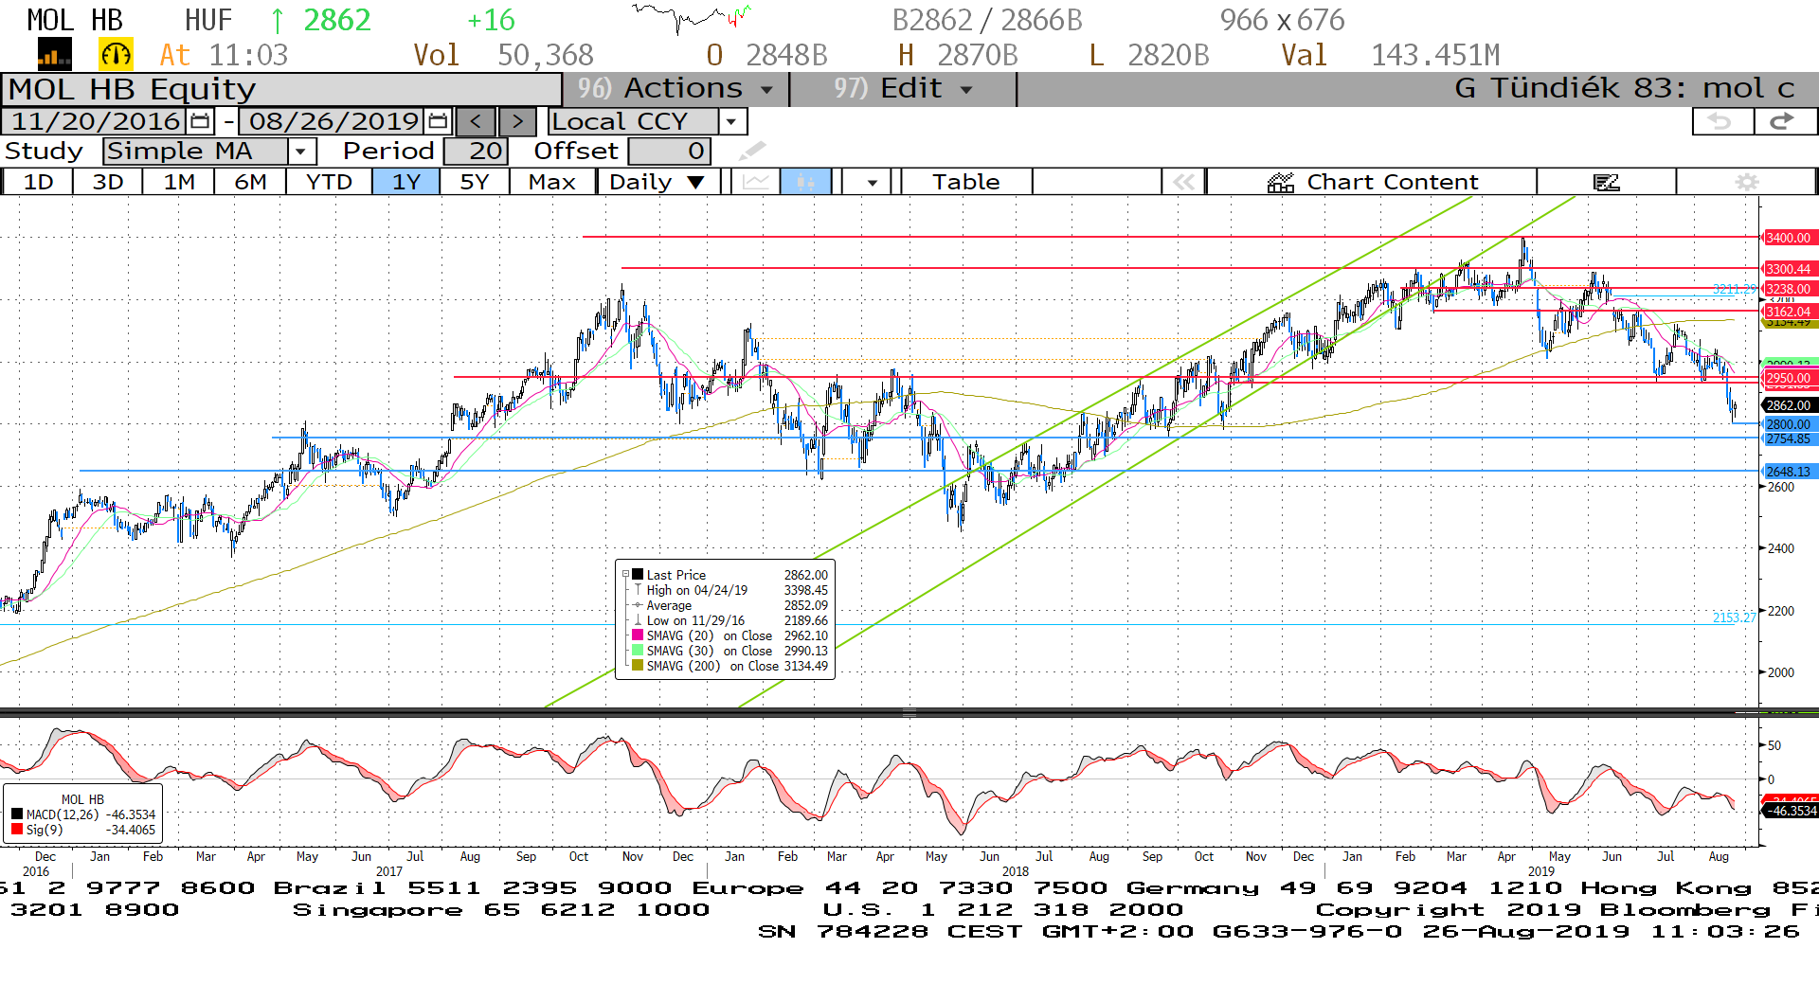Click the Chart Content button
Viewport: 1819px width, 984px height.
click(x=1372, y=182)
